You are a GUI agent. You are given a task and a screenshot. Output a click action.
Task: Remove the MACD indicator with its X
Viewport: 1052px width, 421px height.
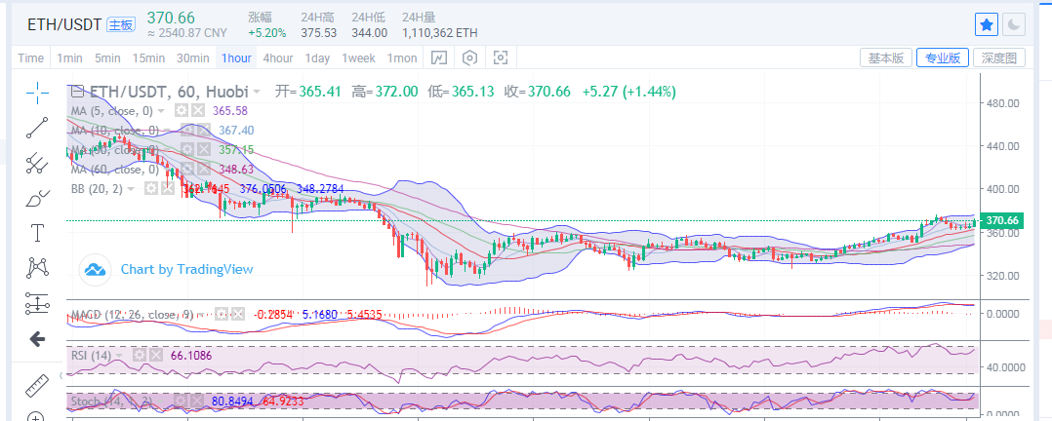(x=237, y=315)
